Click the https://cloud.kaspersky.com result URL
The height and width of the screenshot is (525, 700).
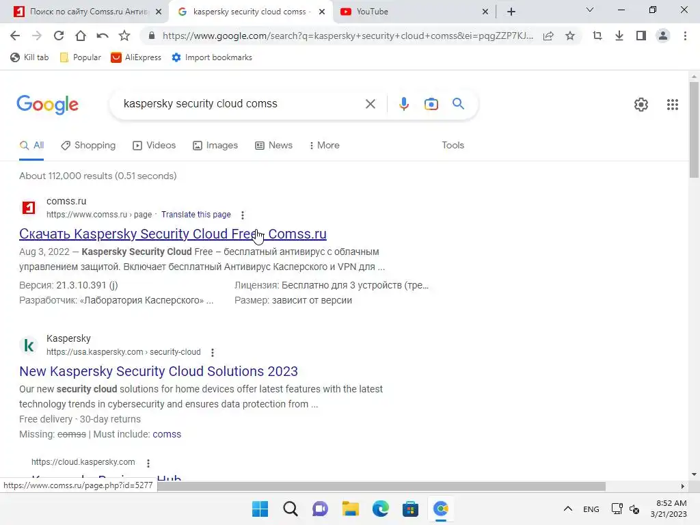[83, 462]
